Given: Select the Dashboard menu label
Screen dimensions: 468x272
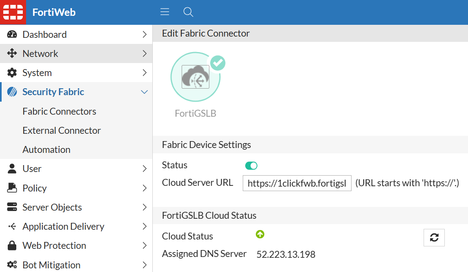Looking at the screenshot, I should pyautogui.click(x=44, y=35).
